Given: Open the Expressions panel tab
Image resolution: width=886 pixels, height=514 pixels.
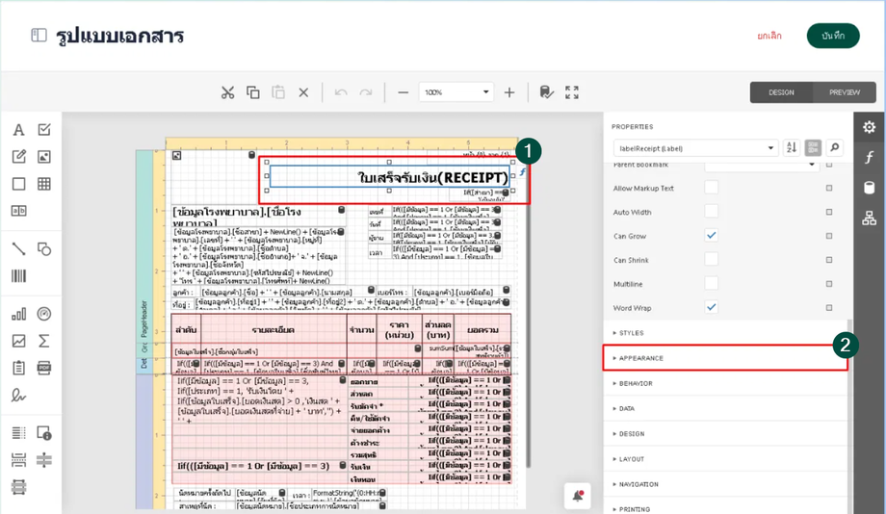Looking at the screenshot, I should point(869,157).
